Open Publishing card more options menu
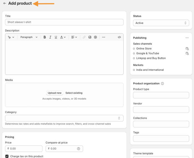 (x=187, y=38)
